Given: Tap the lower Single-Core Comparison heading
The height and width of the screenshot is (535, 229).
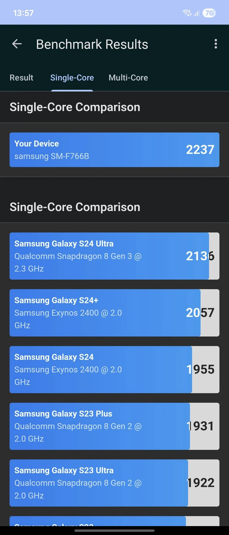Looking at the screenshot, I should (75, 207).
